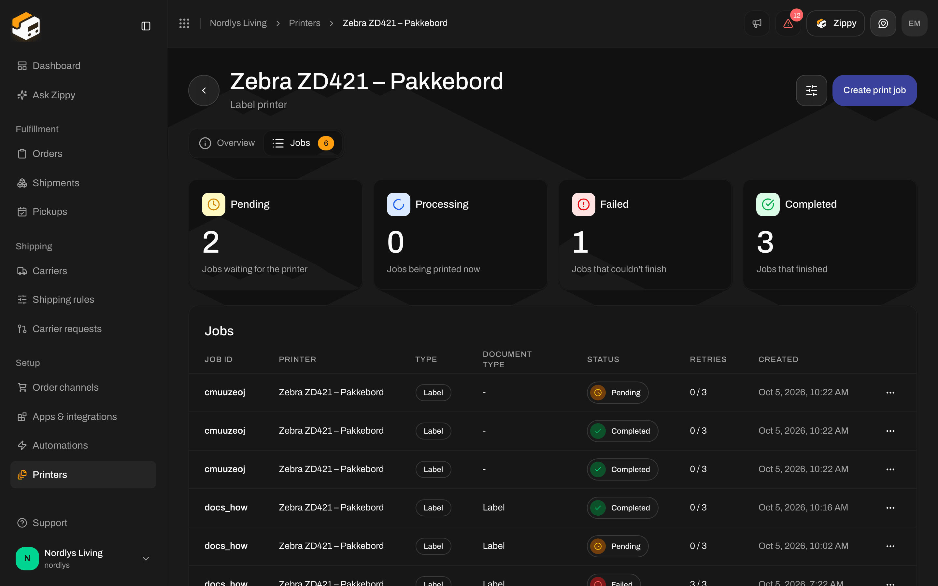Click the Failed alert card icon
This screenshot has width=938, height=586.
[583, 204]
